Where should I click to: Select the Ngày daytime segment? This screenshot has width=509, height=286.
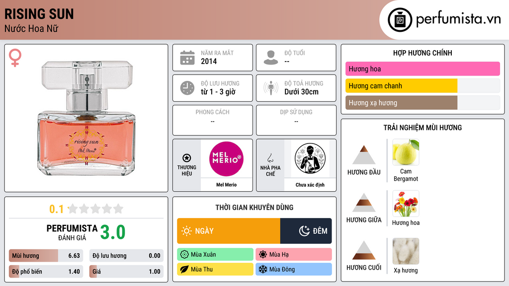[229, 231]
